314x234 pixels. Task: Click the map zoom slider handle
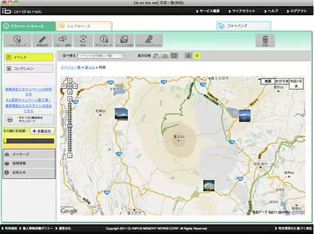pyautogui.click(x=70, y=126)
